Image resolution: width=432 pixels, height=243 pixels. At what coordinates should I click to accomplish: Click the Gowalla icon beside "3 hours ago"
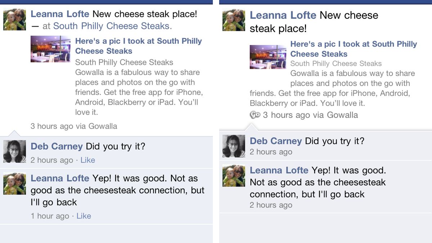(x=255, y=115)
